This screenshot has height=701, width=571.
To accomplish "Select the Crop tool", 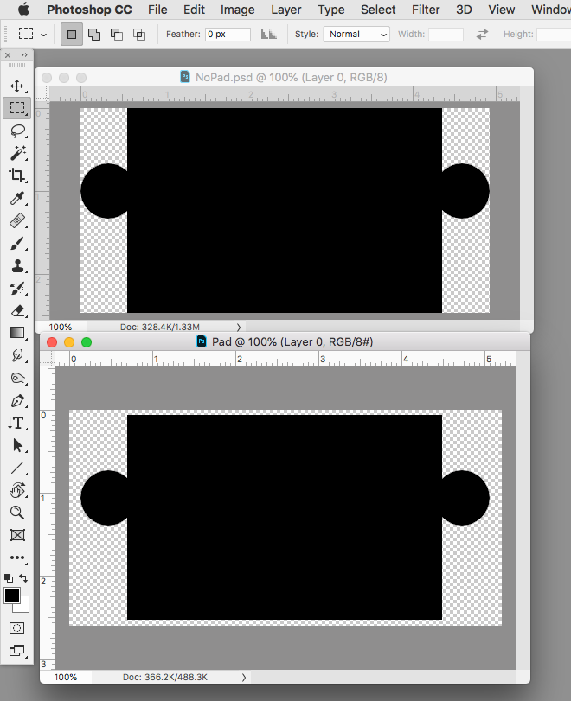I will coord(17,175).
